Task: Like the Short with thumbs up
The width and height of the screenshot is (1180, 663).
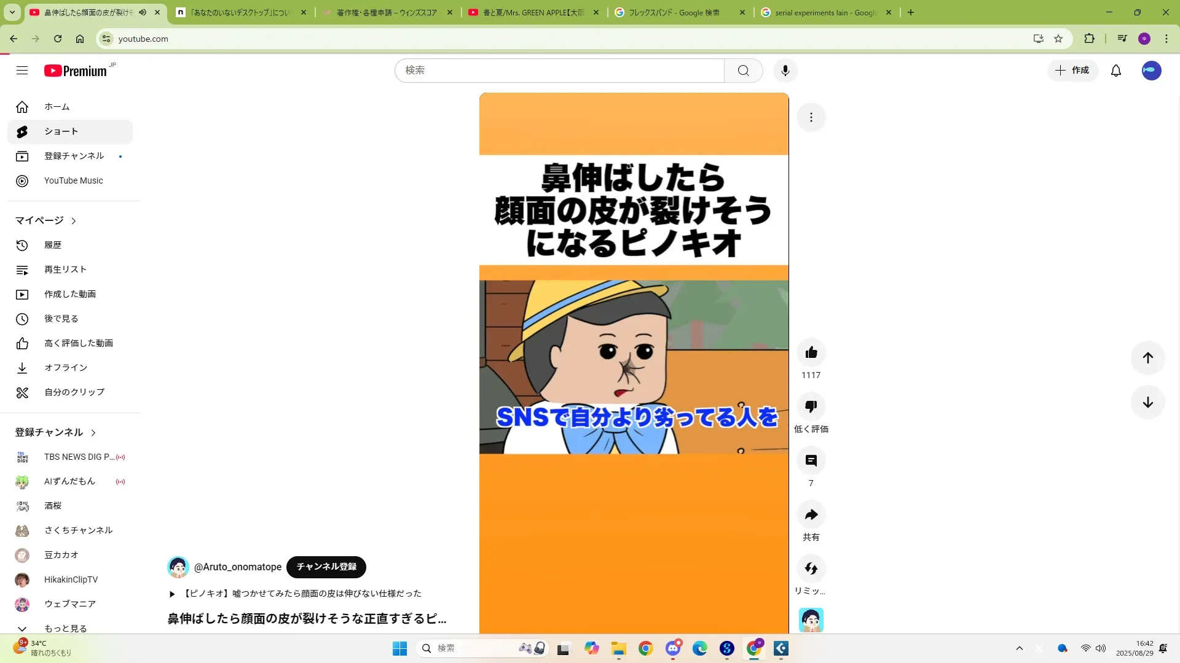Action: tap(811, 352)
